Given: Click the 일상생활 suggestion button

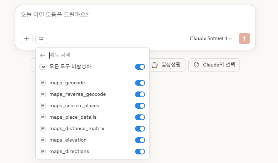Looking at the screenshot, I should 167,65.
